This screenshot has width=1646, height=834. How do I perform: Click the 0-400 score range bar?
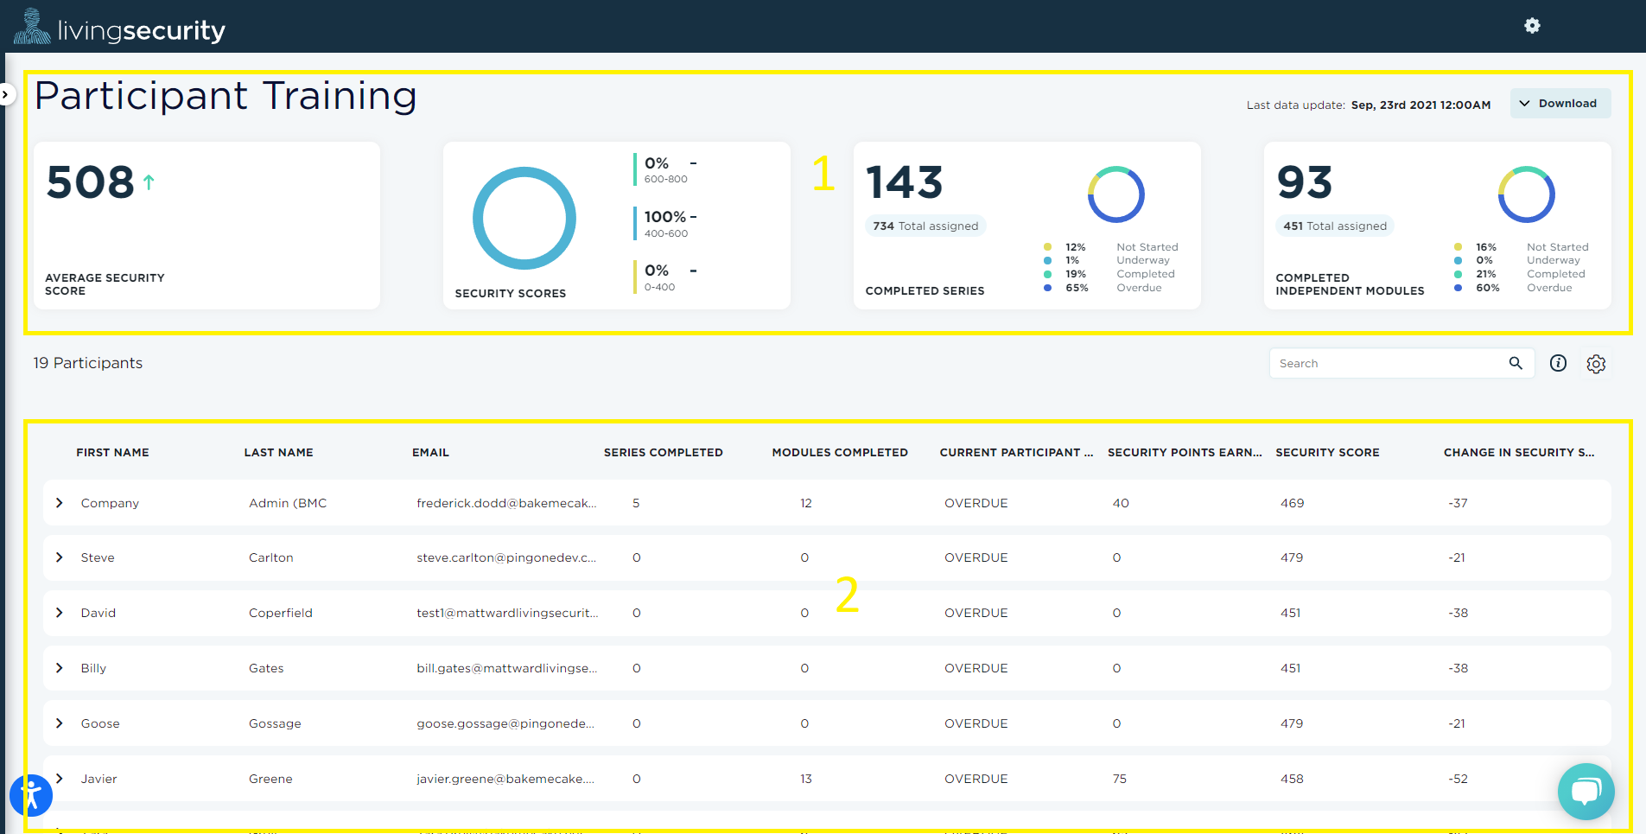pos(635,277)
